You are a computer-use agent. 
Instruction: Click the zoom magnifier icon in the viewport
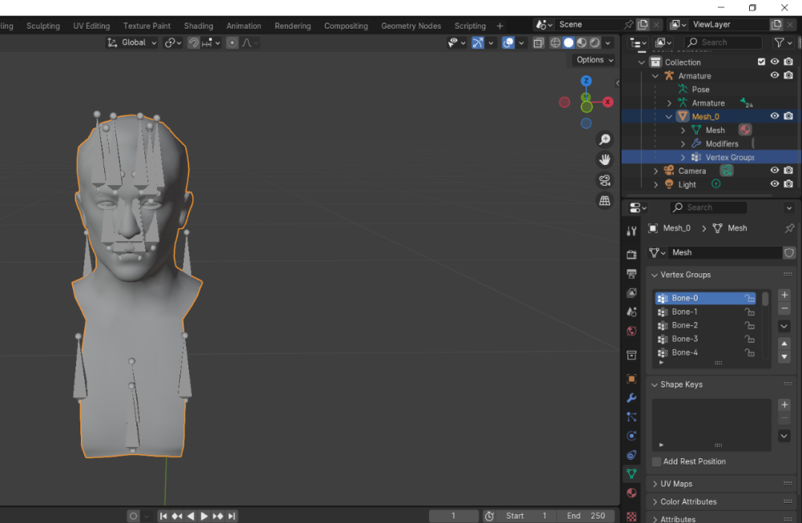(x=605, y=139)
